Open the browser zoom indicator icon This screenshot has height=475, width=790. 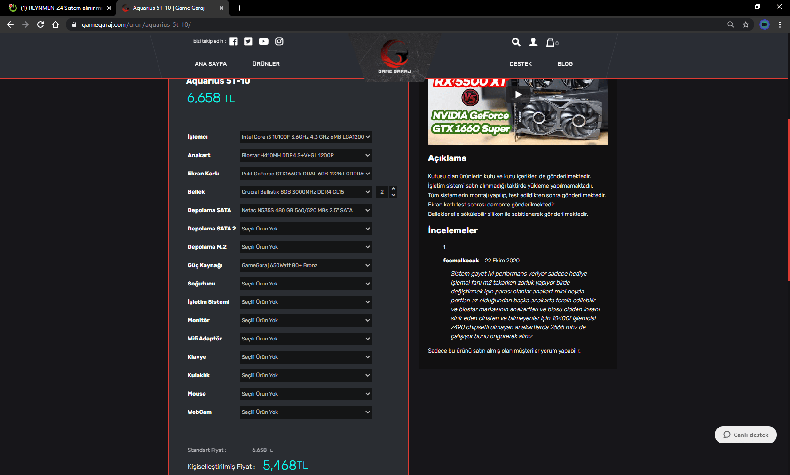click(x=731, y=24)
